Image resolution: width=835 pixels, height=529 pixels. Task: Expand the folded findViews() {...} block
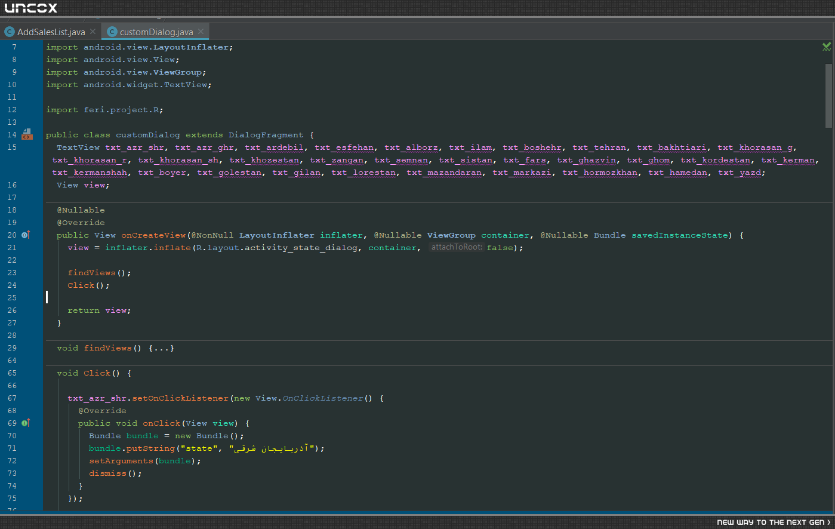point(161,348)
